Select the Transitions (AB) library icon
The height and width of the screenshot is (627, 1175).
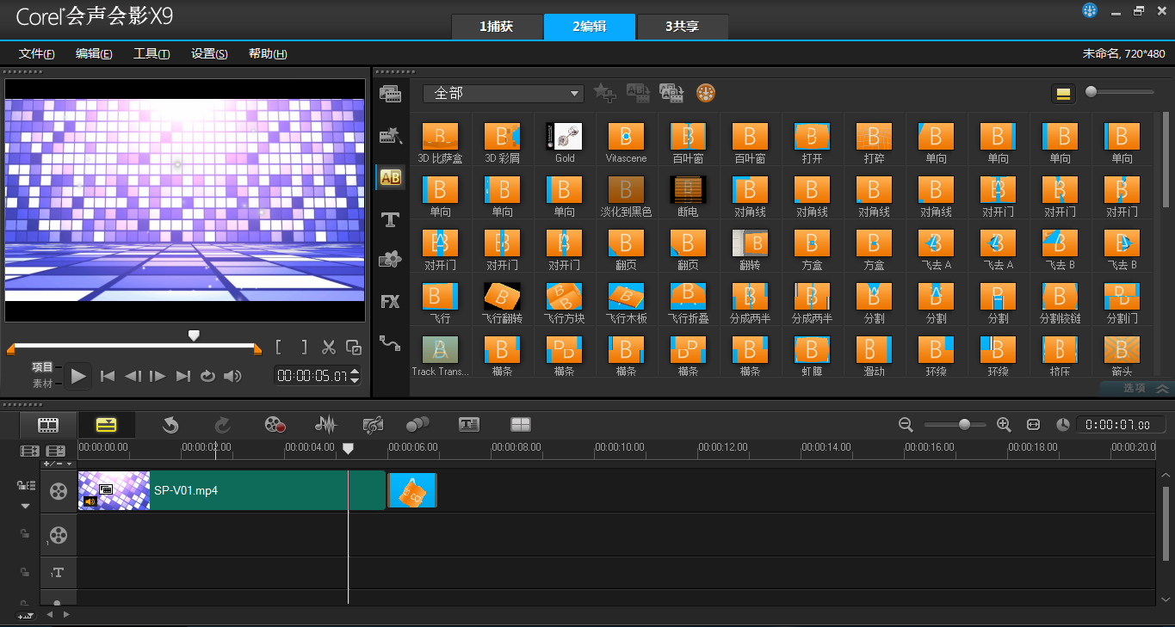click(391, 177)
